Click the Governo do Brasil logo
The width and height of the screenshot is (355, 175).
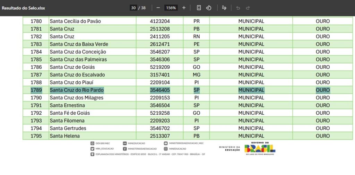coord(260,148)
